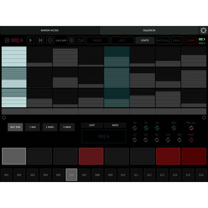Viewport: 208px width, 208px height.
Task: Copy the pattern using the COPY button
Action: pos(92,125)
